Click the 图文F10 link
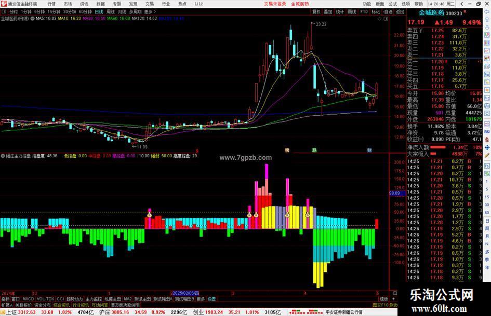The width and height of the screenshot is (491, 316). (x=380, y=305)
